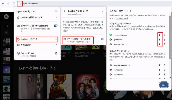Open Liked Songs heart playlist thumbnail
The height and width of the screenshot is (100, 172).
6,70
